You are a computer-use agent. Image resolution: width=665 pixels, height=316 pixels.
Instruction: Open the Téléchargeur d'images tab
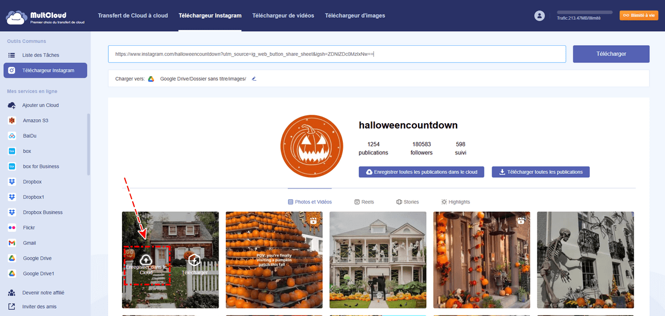(x=355, y=16)
